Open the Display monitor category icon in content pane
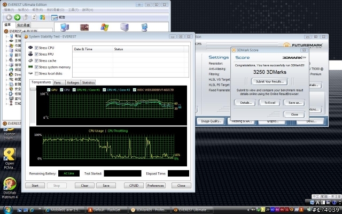The image size is (342, 214). (x=144, y=27)
